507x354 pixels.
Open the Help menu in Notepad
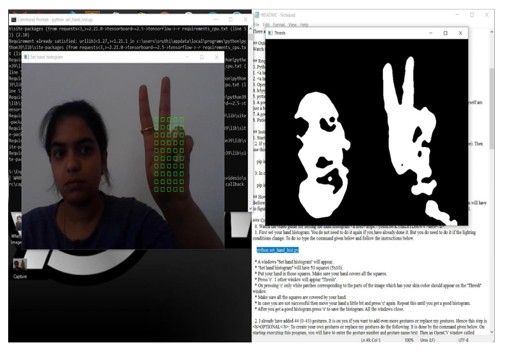304,25
